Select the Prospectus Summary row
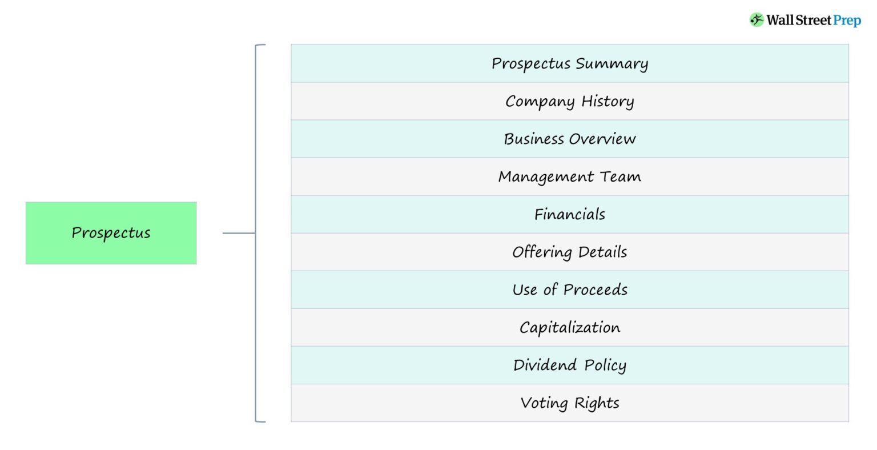This screenshot has width=877, height=450. [570, 63]
